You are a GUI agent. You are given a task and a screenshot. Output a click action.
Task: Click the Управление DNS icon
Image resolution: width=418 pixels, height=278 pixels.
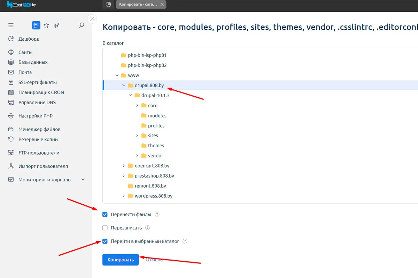click(x=11, y=103)
